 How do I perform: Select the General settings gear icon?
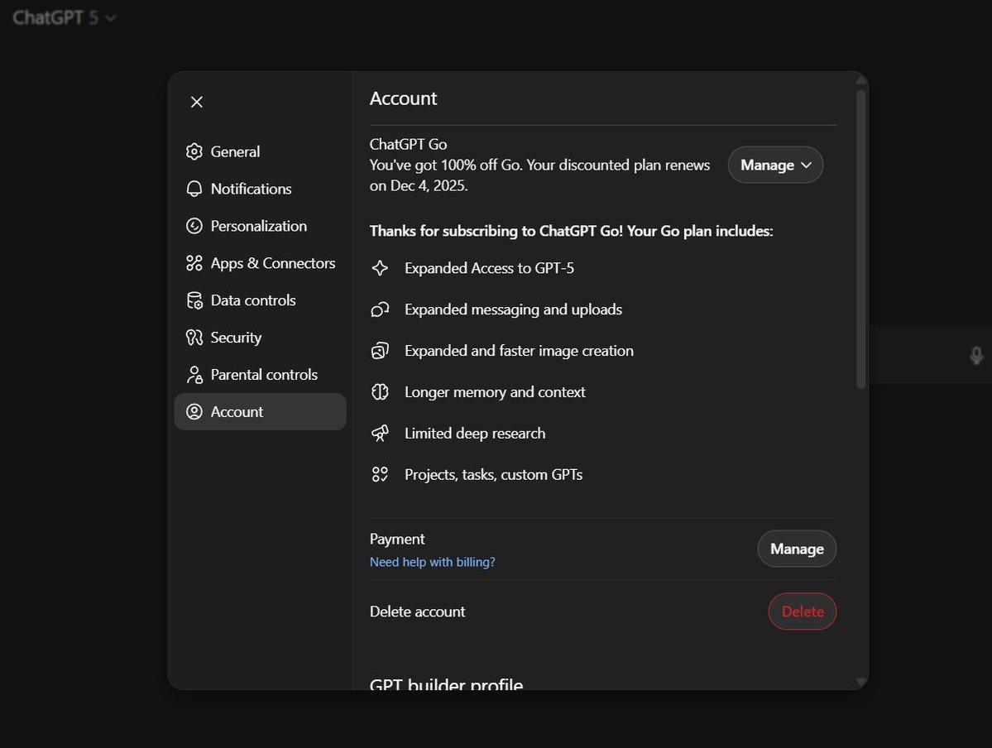click(194, 151)
